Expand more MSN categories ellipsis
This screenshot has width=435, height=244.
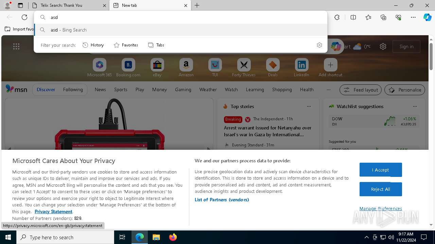click(328, 90)
